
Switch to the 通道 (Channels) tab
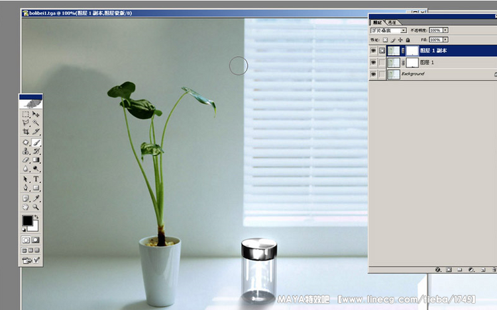point(392,22)
